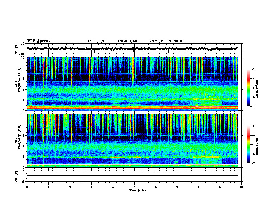The width and height of the screenshot is (272, 210).
Task: Click the "VLF Spectra" plot title
Action: coord(39,41)
